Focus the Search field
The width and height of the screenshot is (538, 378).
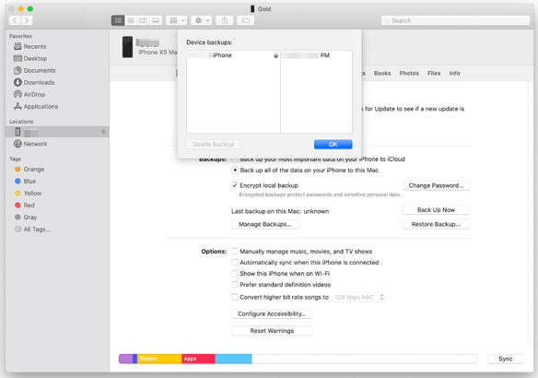click(x=455, y=20)
